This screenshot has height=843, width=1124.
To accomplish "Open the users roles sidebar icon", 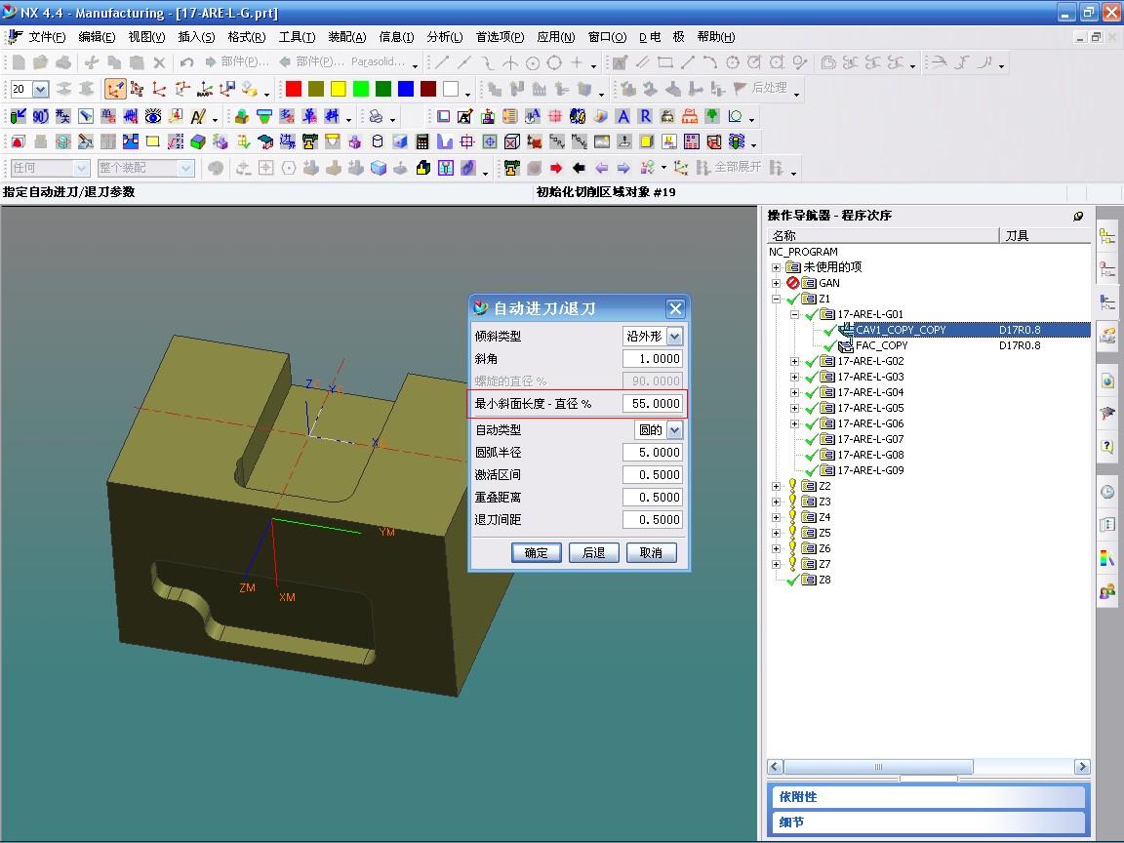I will coord(1107,590).
